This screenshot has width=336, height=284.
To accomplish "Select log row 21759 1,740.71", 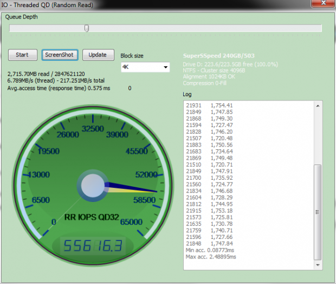I will pyautogui.click(x=209, y=231).
